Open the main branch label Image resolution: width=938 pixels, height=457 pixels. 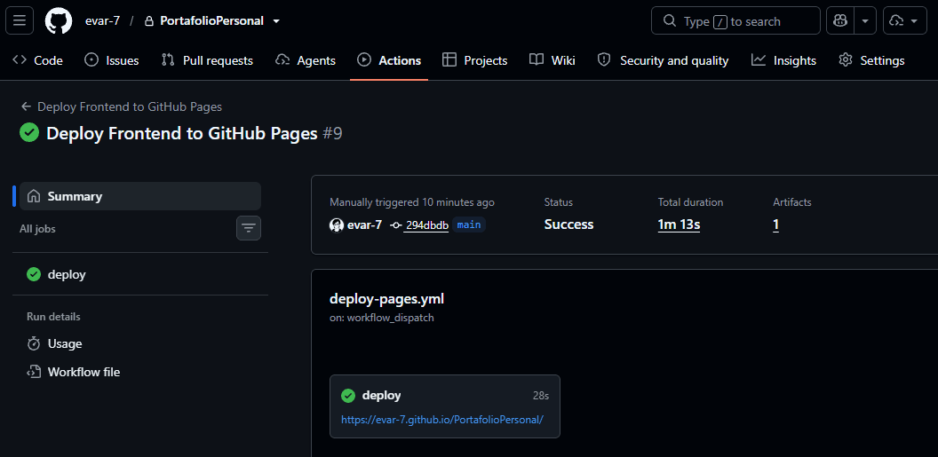tap(469, 225)
